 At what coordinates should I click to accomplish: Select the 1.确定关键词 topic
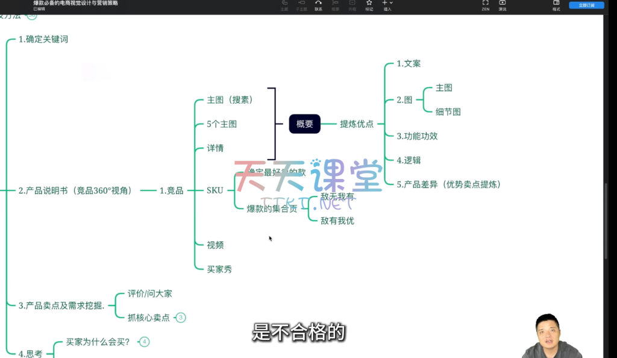coord(43,39)
